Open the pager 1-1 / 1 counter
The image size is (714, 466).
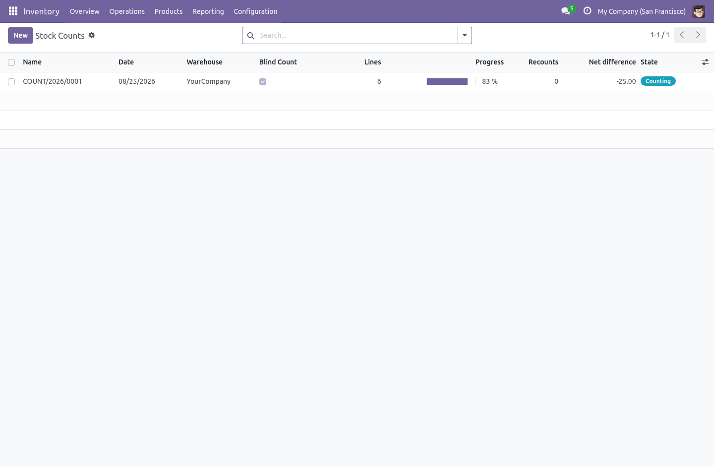(660, 35)
